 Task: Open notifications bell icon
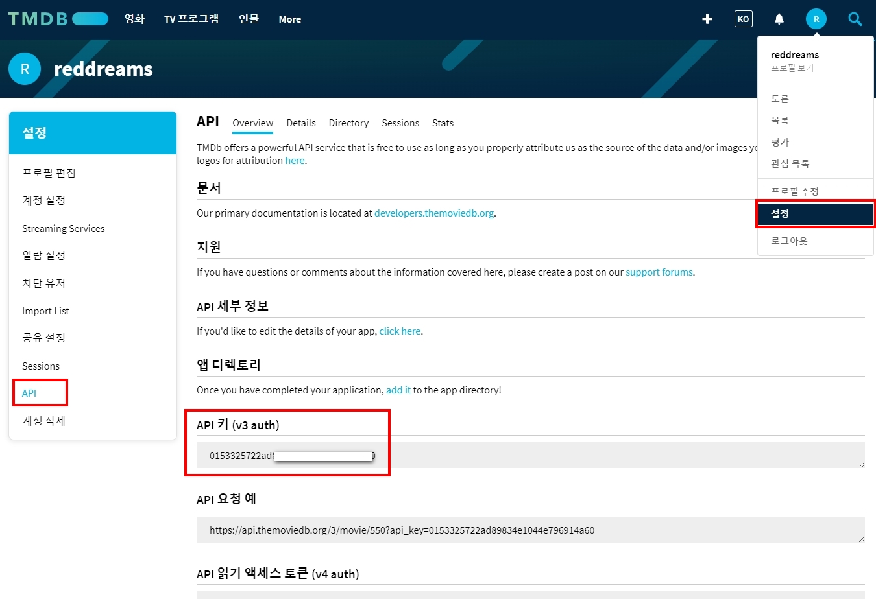click(779, 19)
